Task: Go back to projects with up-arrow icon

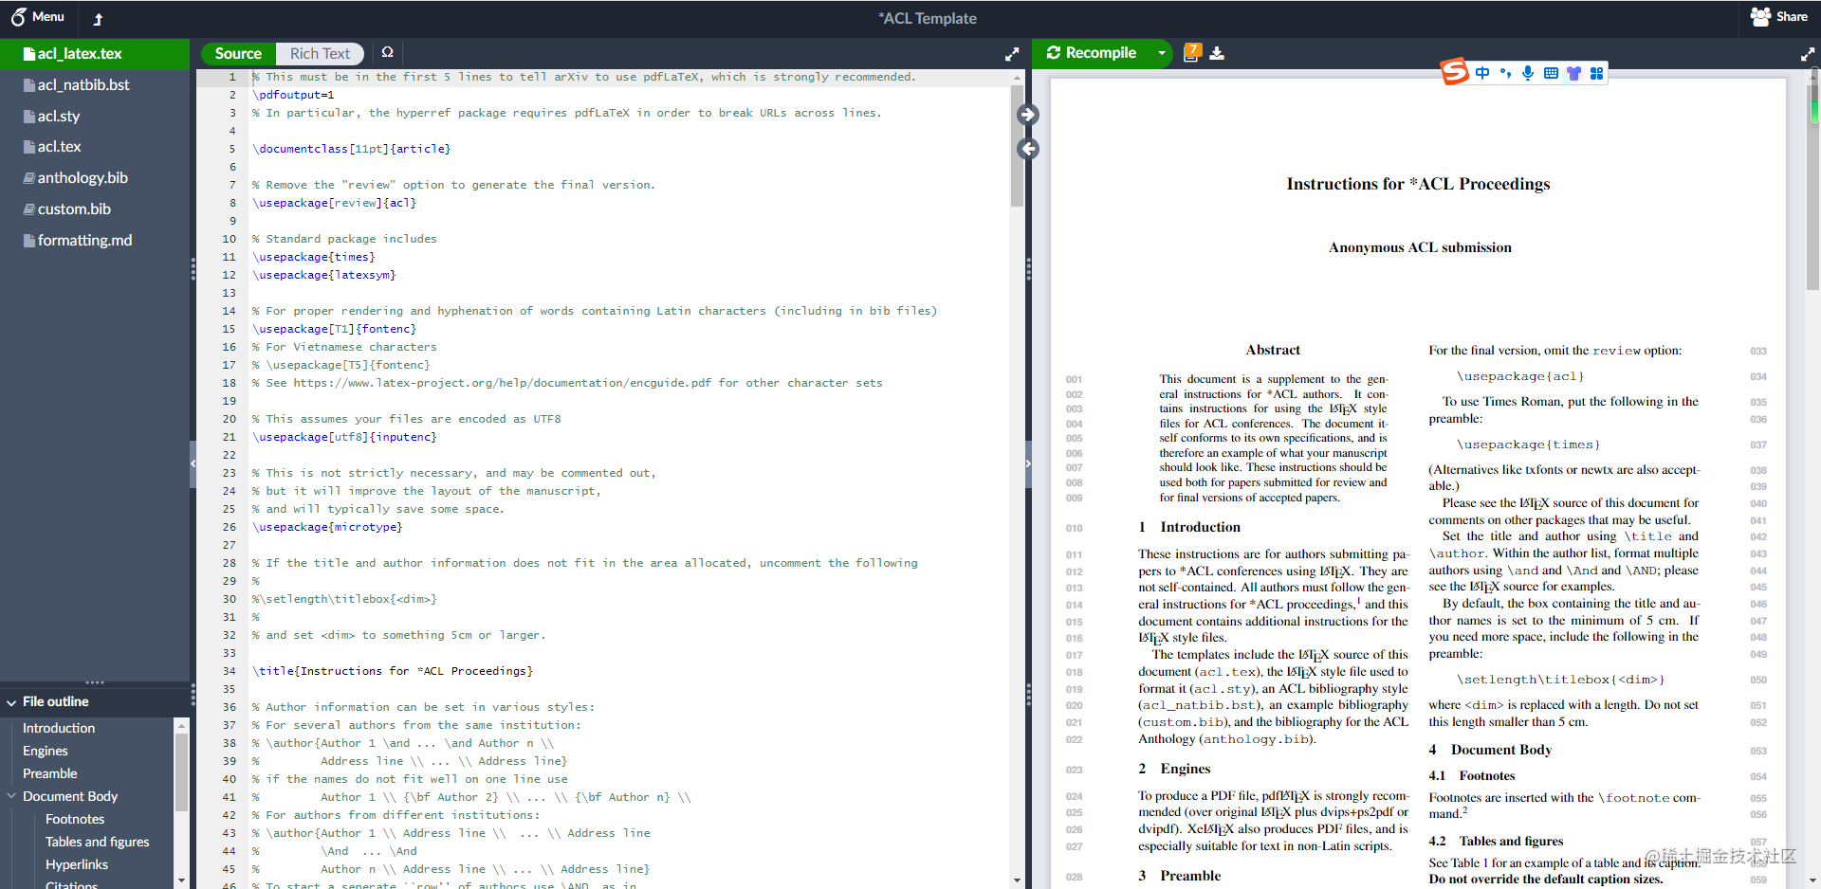Action: (98, 18)
